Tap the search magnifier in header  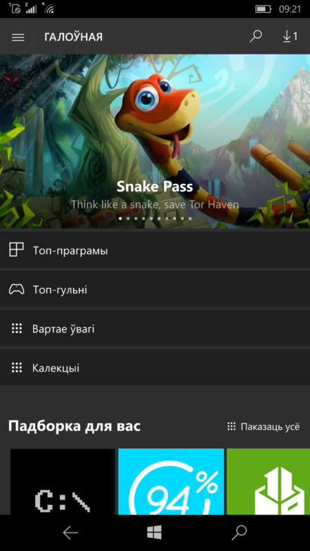(256, 37)
